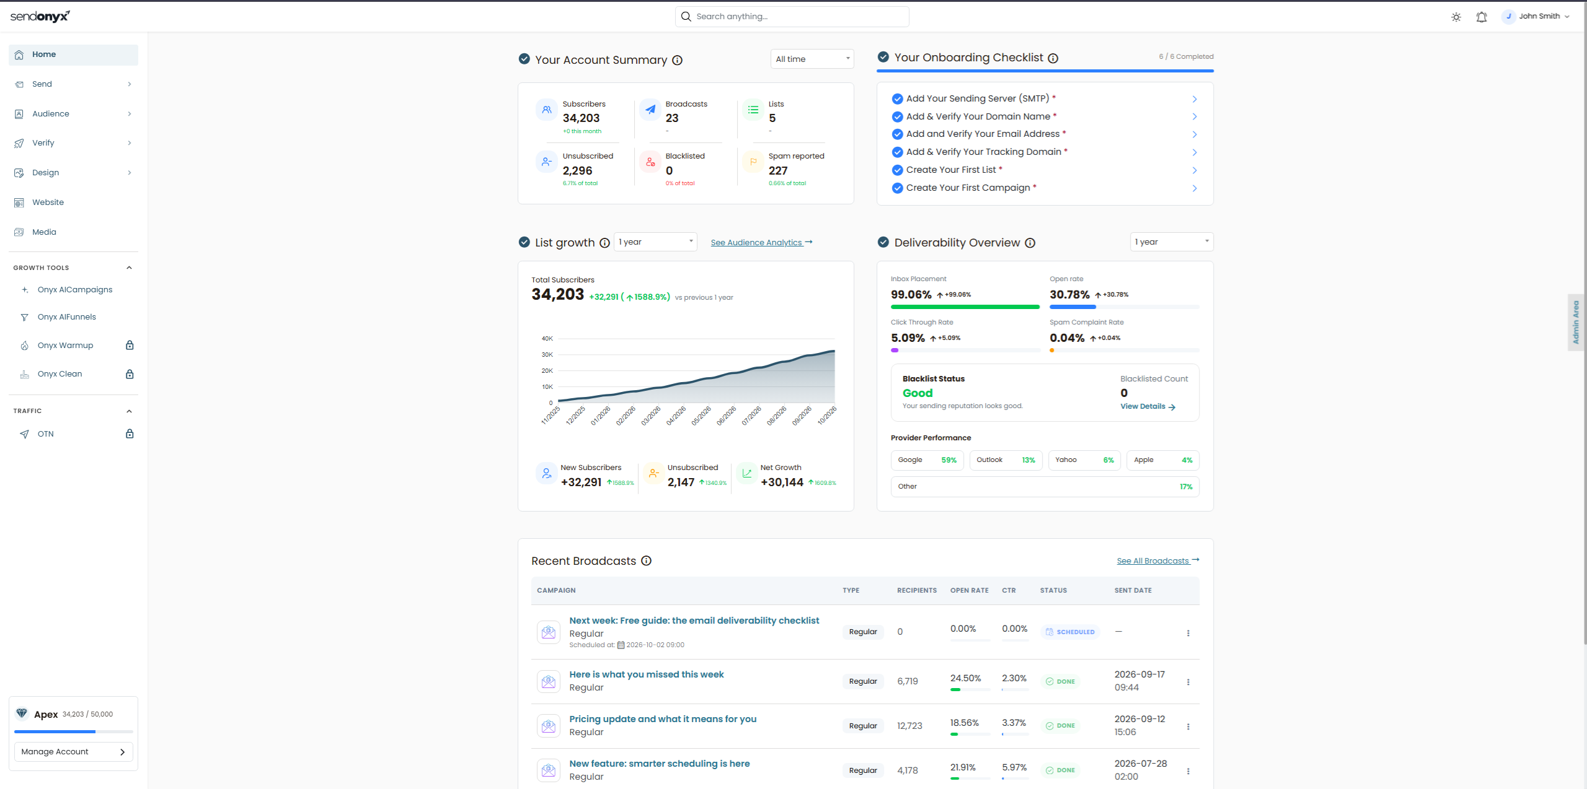The image size is (1587, 789).
Task: Open actions menu for 'Pricing update' broadcast
Action: coord(1188,726)
